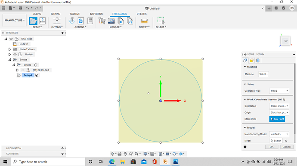Open the Help question mark icon
The width and height of the screenshot is (297, 166).
[284, 8]
